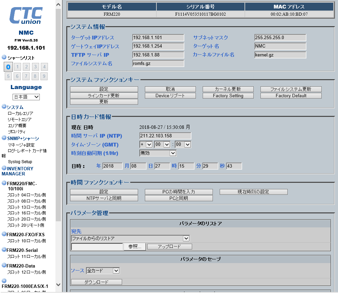Click plus icon beside シャーシリスト
Viewport: 338px width, 293px height.
tap(4, 57)
